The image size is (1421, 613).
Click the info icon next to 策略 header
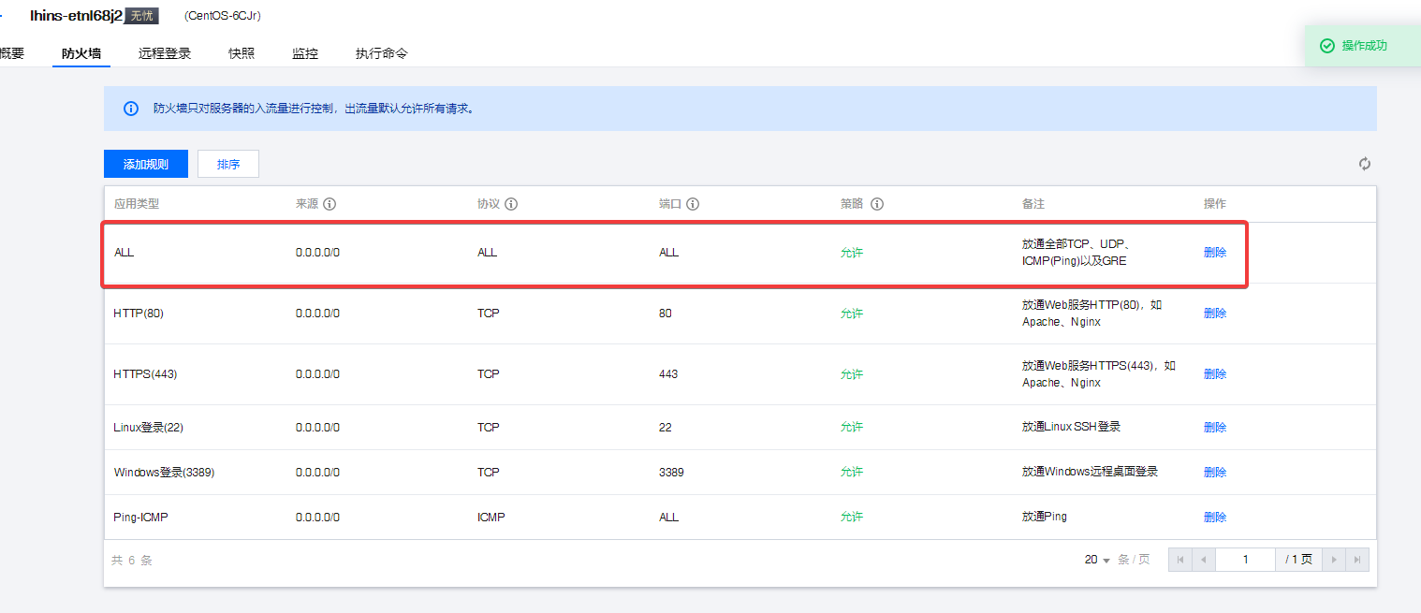pyautogui.click(x=877, y=204)
